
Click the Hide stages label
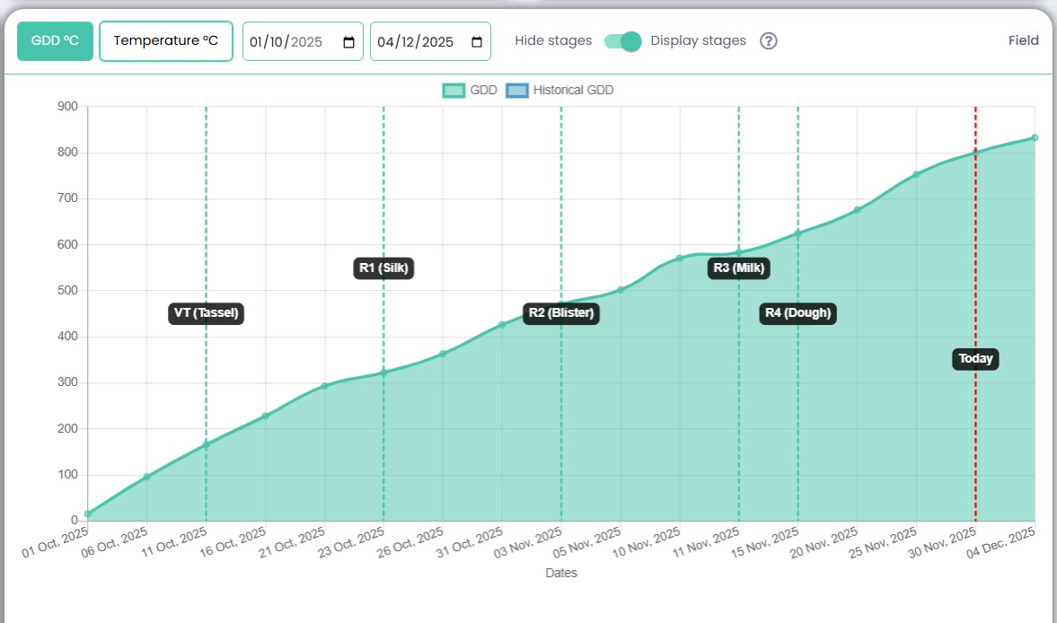coord(553,41)
